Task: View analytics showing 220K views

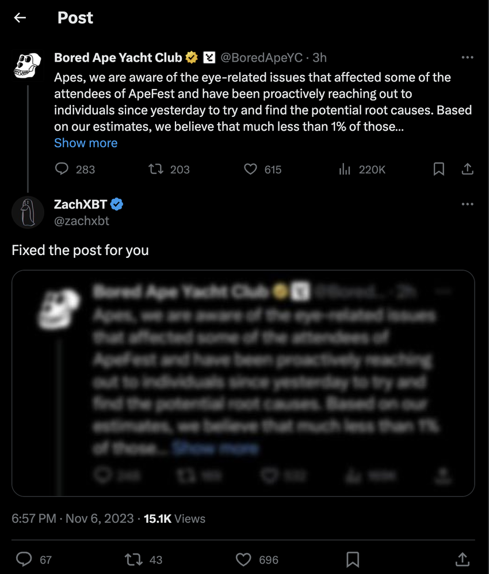Action: [345, 169]
